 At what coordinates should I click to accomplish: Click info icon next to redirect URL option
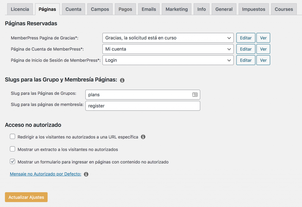coord(143,137)
